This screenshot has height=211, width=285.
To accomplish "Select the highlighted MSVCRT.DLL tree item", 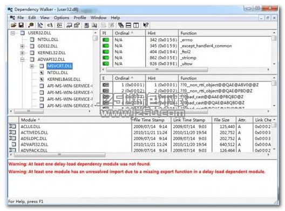I will coord(59,66).
